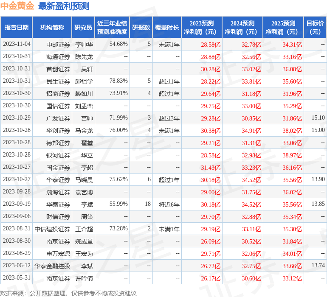Click target price 15.10
Viewport: 327px width, 297px height.
point(318,118)
